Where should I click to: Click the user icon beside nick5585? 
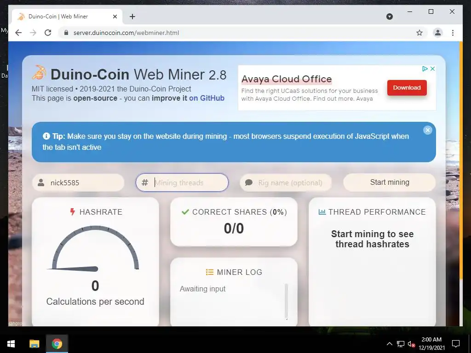coord(41,182)
